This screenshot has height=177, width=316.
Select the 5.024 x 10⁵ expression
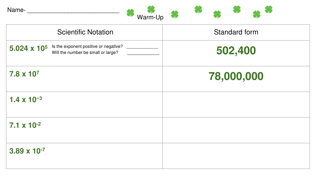pos(28,48)
